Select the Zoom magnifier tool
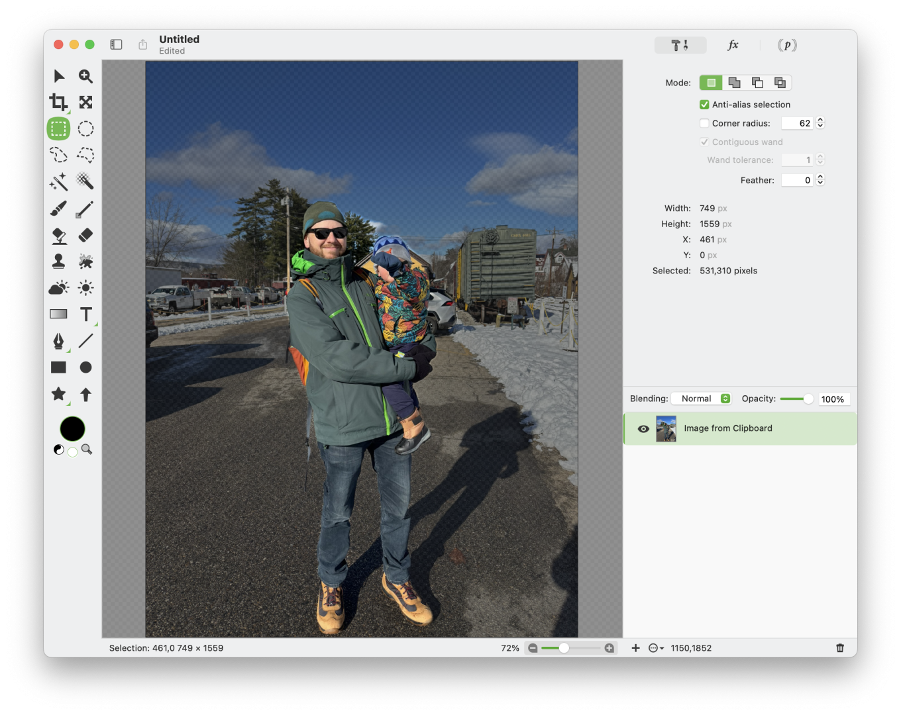 tap(85, 76)
